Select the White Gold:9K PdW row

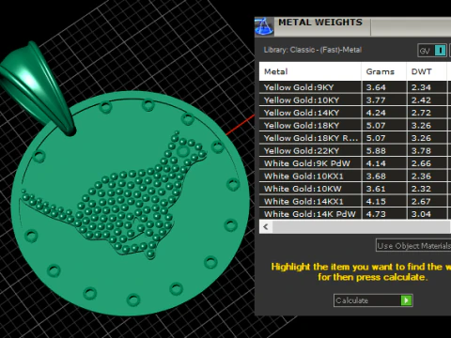[x=355, y=163]
